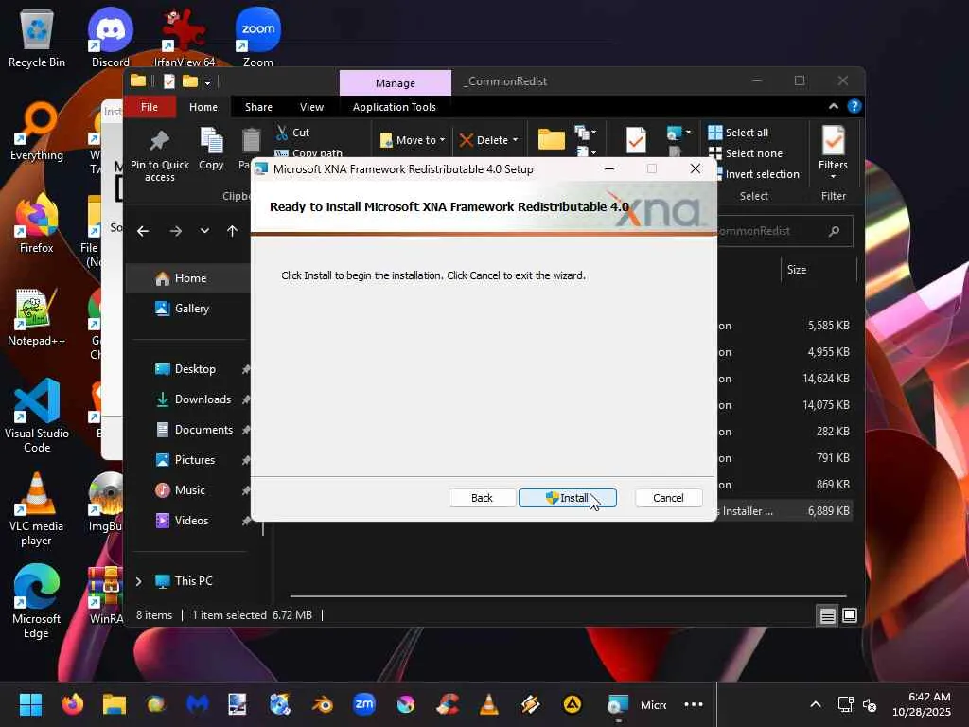Click the horizontal scrollbar in file list
This screenshot has height=727, width=969.
pos(568,596)
